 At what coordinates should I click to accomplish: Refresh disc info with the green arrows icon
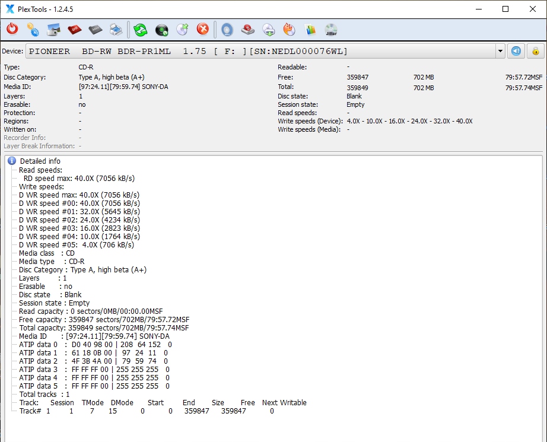140,29
